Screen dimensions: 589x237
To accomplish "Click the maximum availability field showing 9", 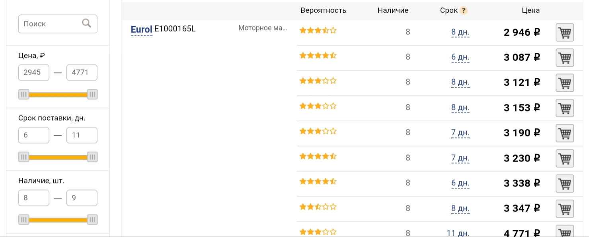I will point(82,198).
